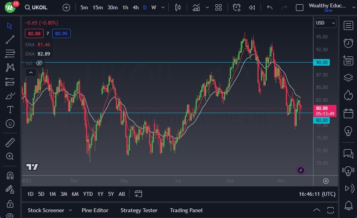
Task: Select the 4h timeframe
Action: pos(136,7)
